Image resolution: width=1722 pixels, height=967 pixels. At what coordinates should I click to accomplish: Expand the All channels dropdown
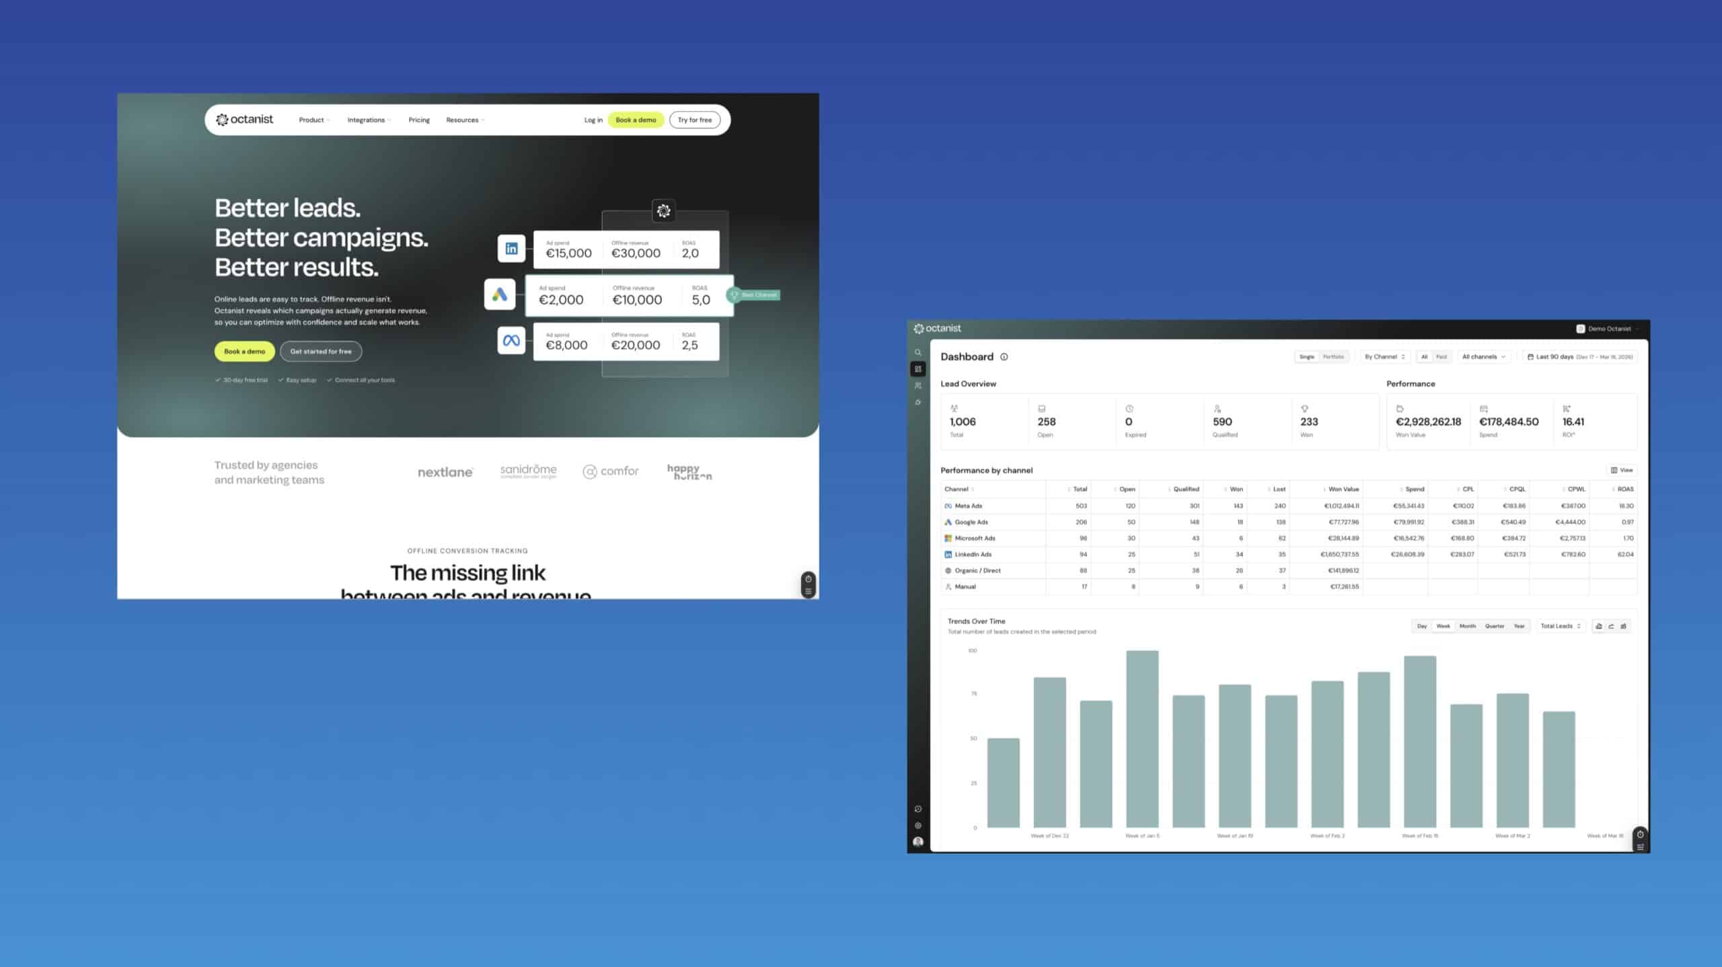1483,357
